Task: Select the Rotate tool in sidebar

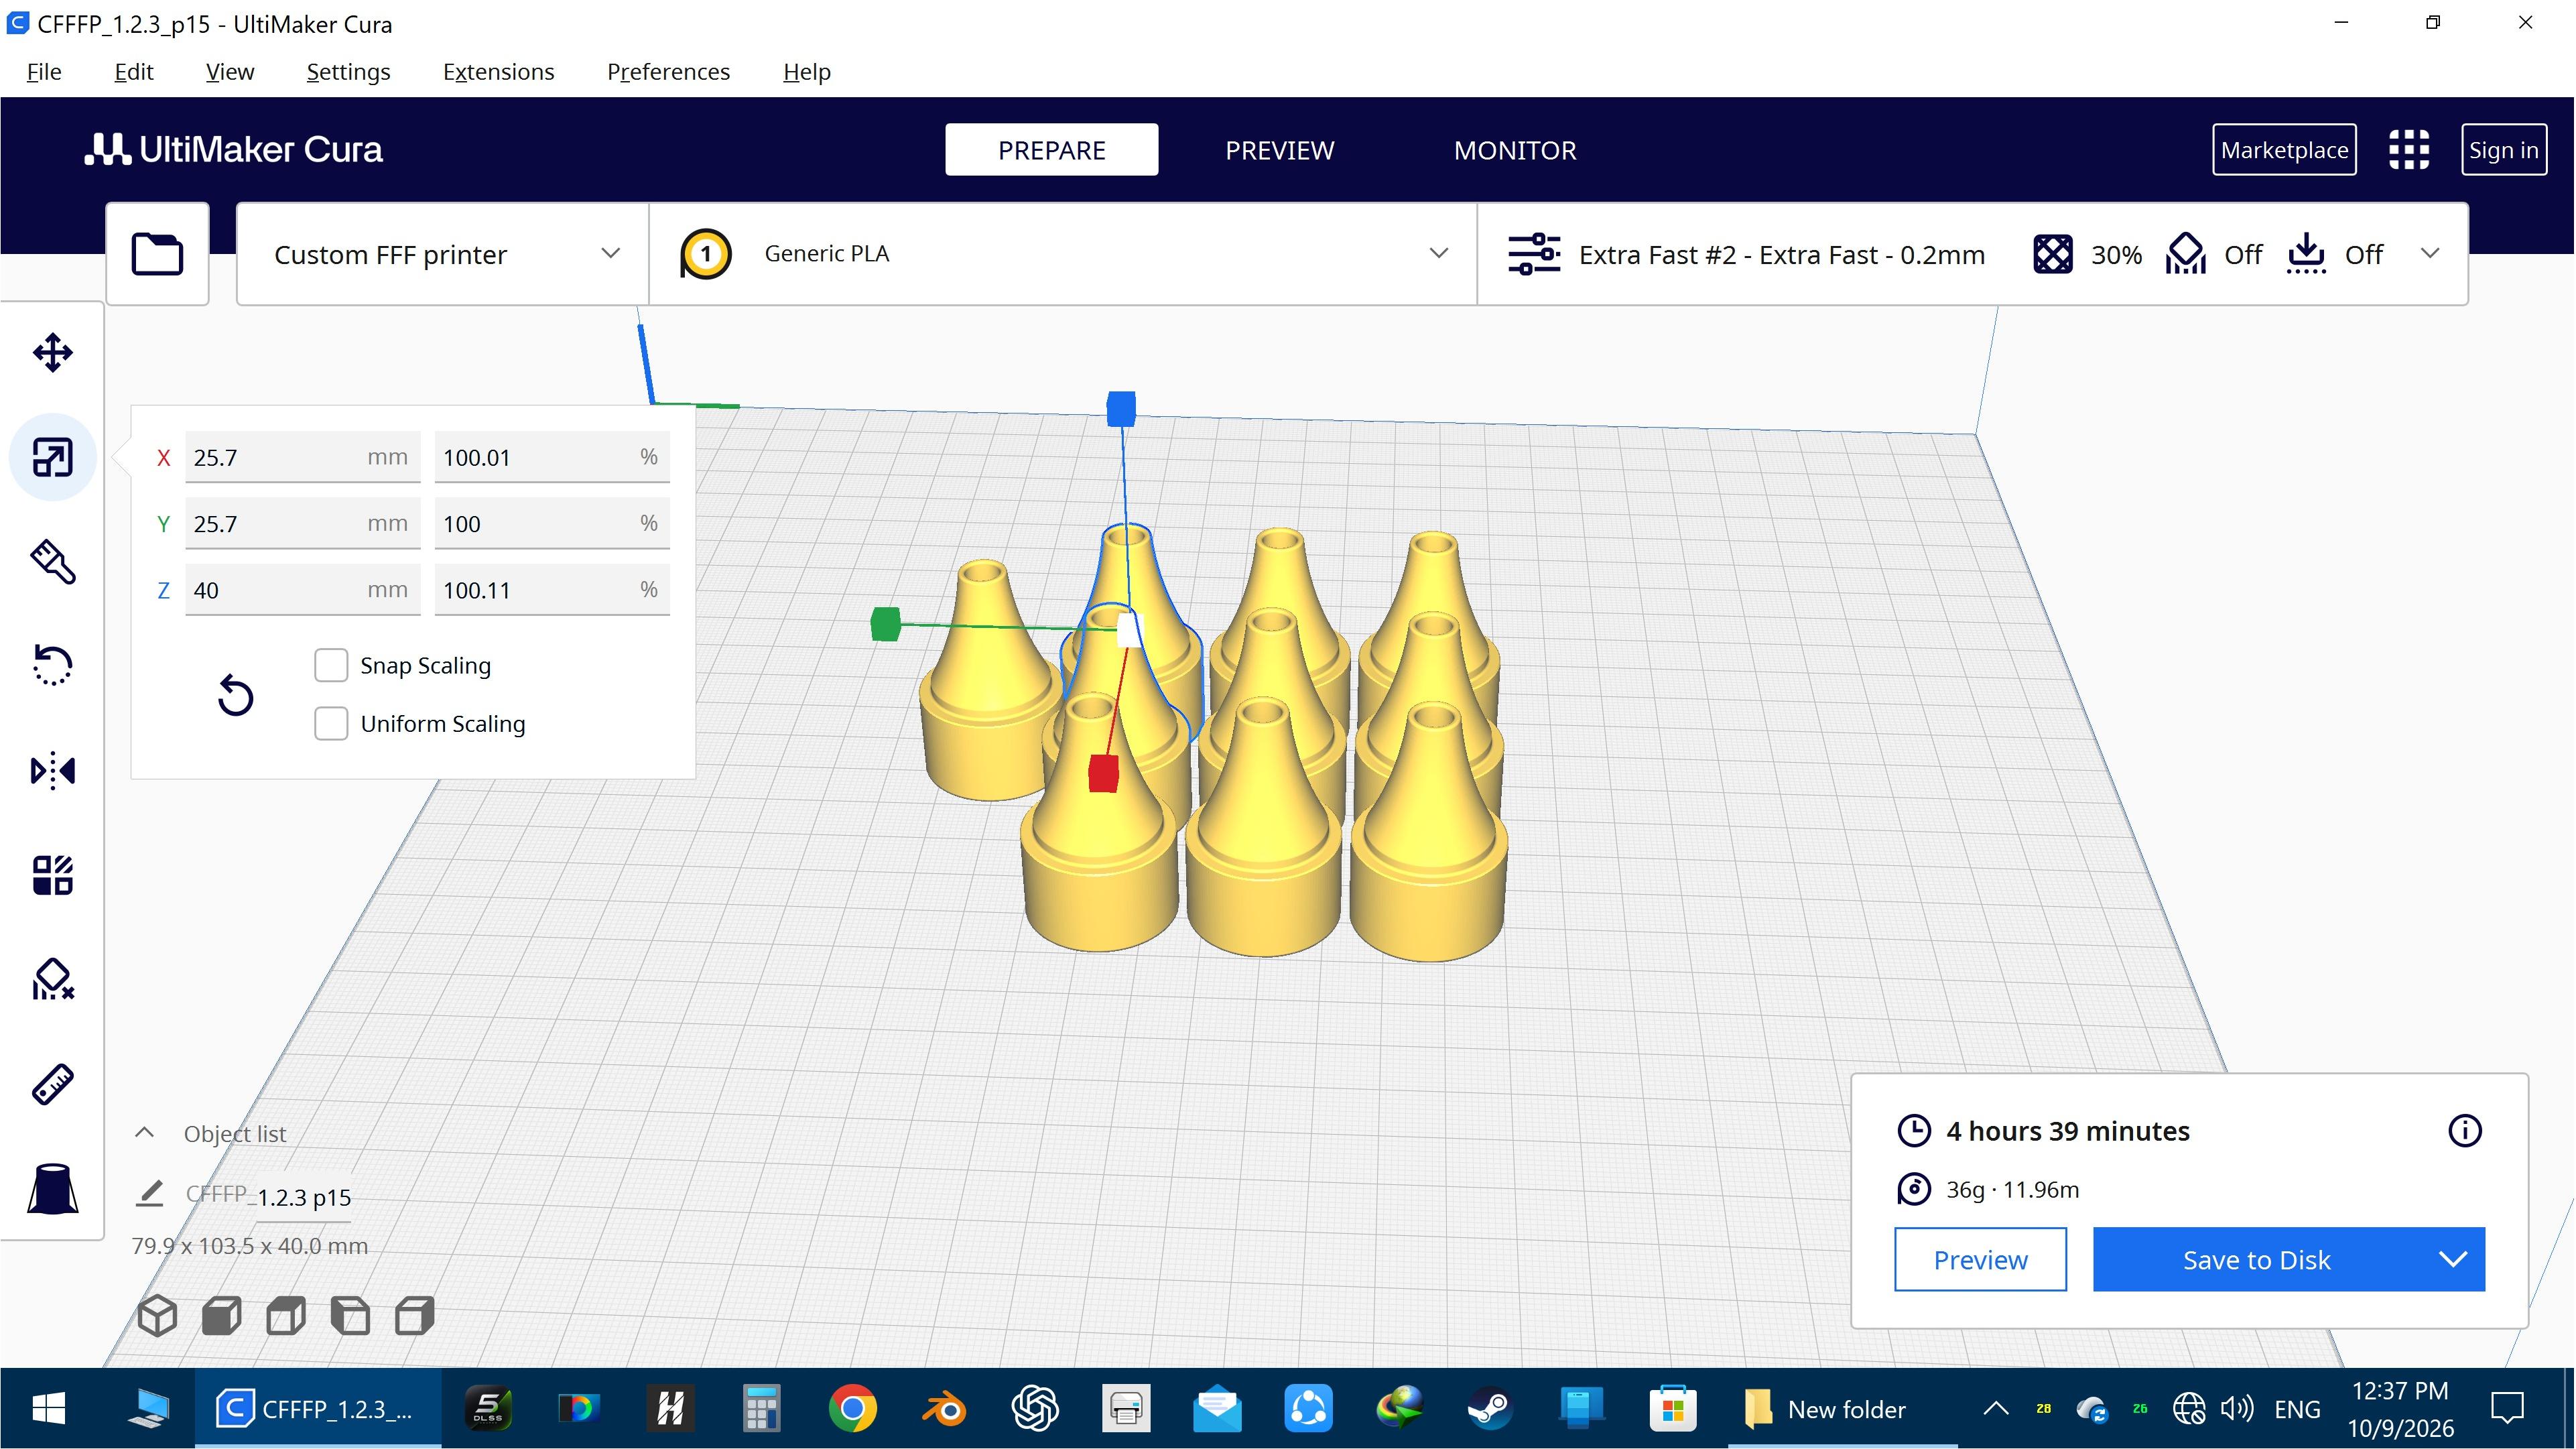Action: coord(52,665)
